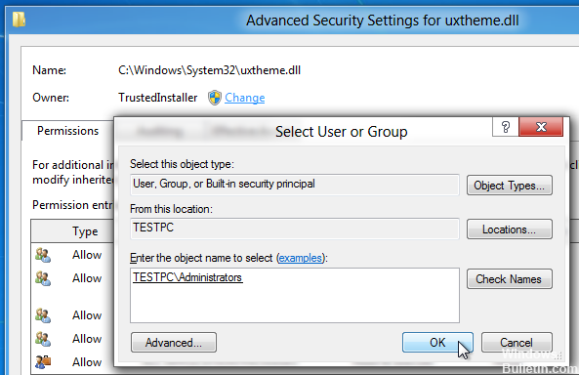Click the Locations button
This screenshot has width=579, height=375.
pyautogui.click(x=510, y=229)
